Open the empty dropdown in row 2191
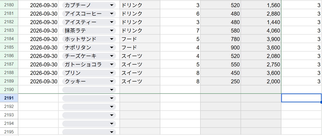The image size is (322, 136). [89, 98]
